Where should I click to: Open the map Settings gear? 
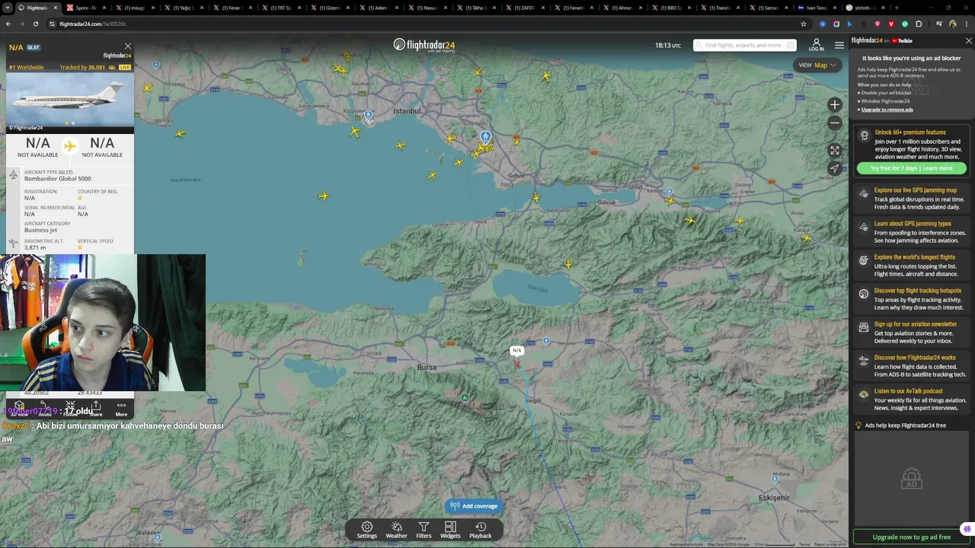366,530
